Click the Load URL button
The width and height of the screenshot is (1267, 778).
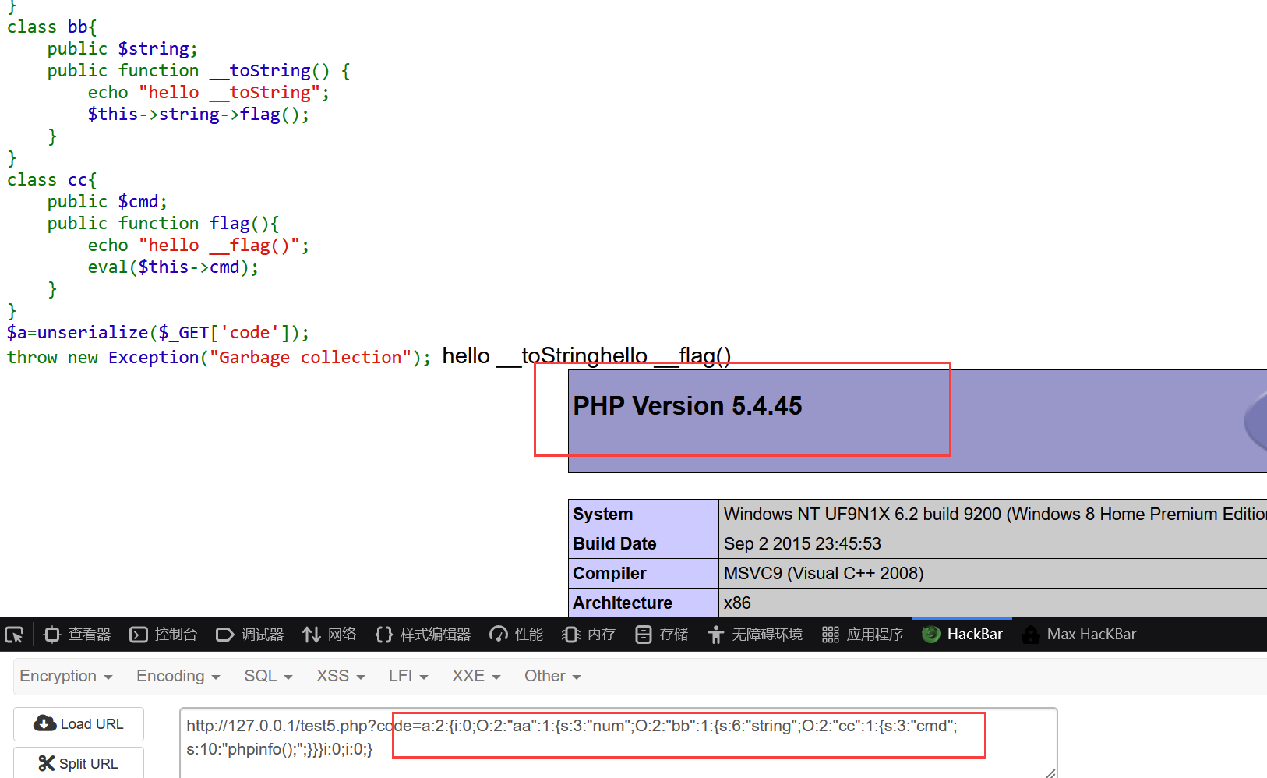79,724
